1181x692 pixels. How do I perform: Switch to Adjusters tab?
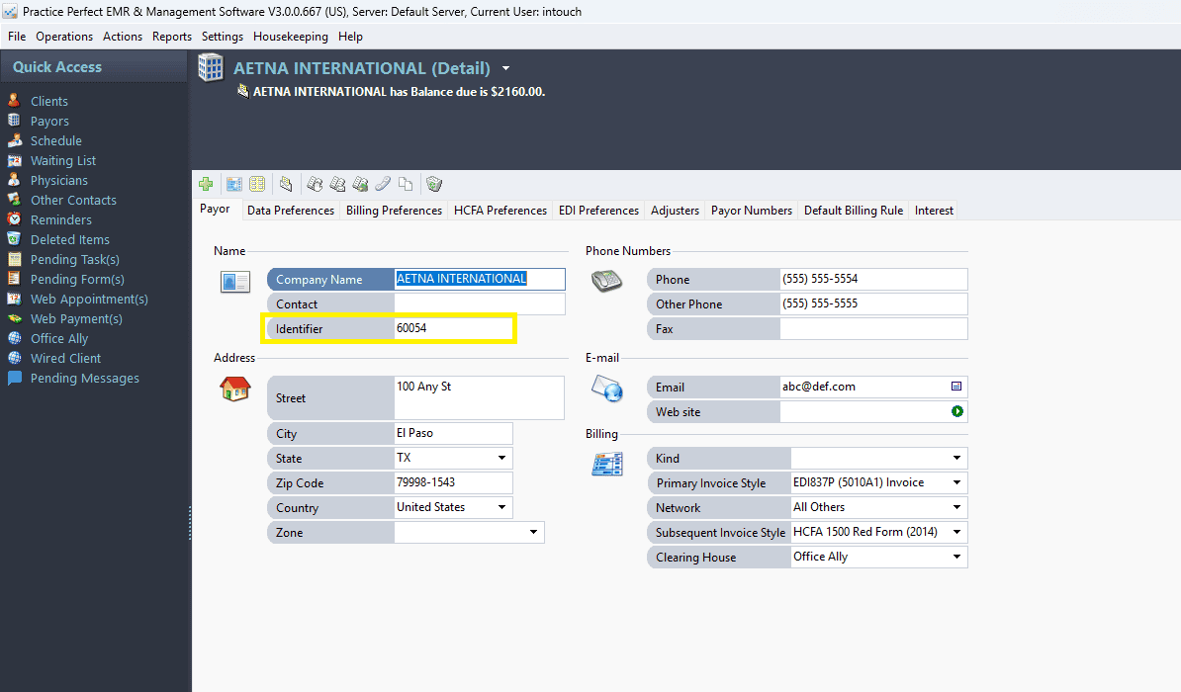[675, 211]
